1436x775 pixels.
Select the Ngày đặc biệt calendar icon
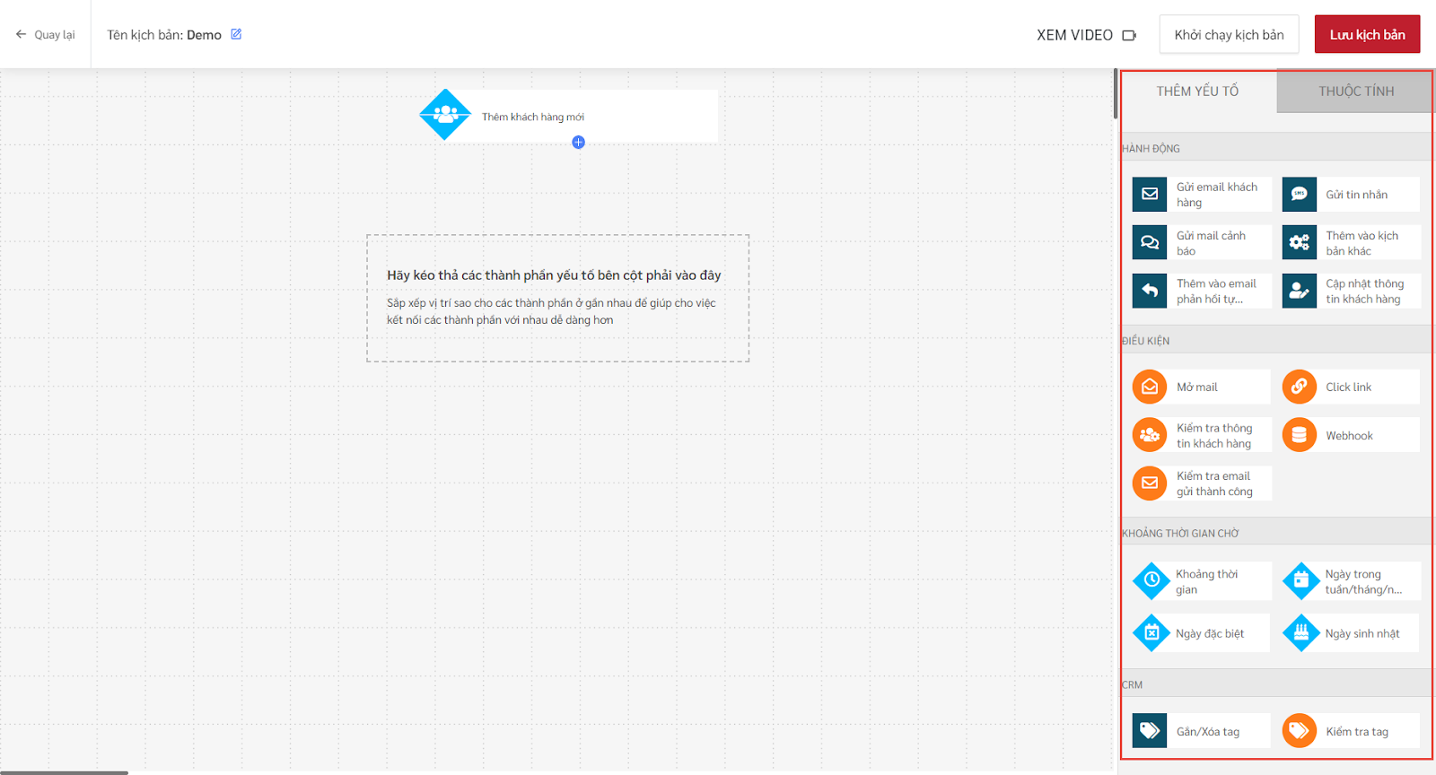[1151, 632]
